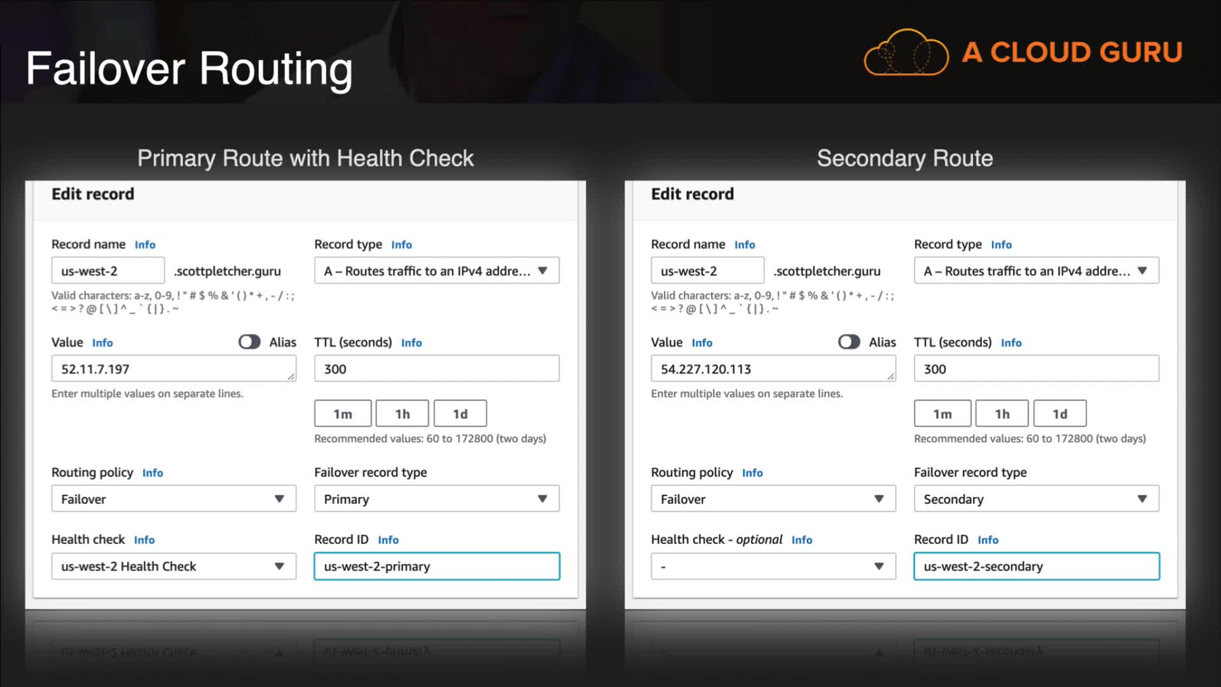The height and width of the screenshot is (687, 1221).
Task: Click Info link beside secondary TTL (seconds)
Action: click(1011, 343)
